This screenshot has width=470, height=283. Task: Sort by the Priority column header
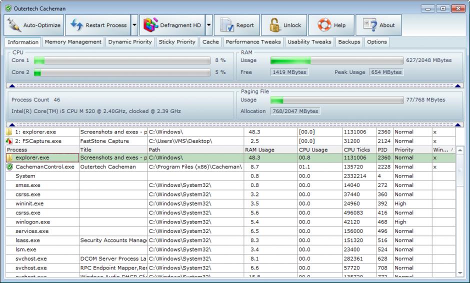pyautogui.click(x=412, y=149)
